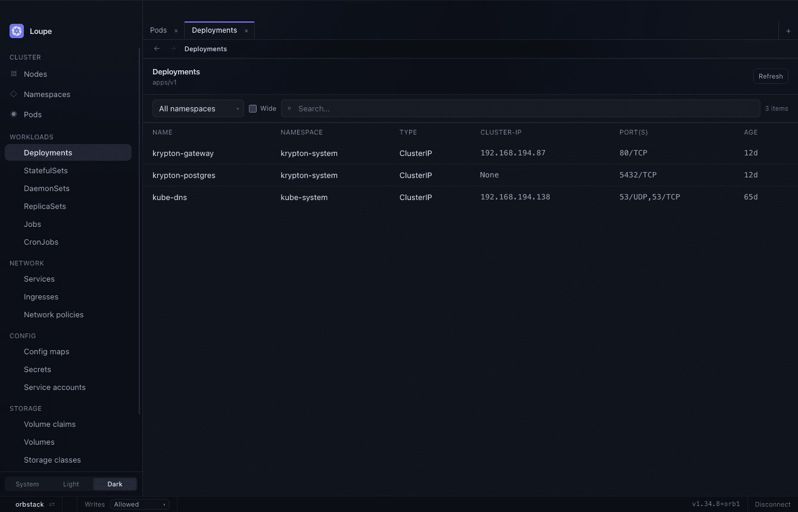Click the Pods circle icon in sidebar
The image size is (798, 512).
[14, 114]
